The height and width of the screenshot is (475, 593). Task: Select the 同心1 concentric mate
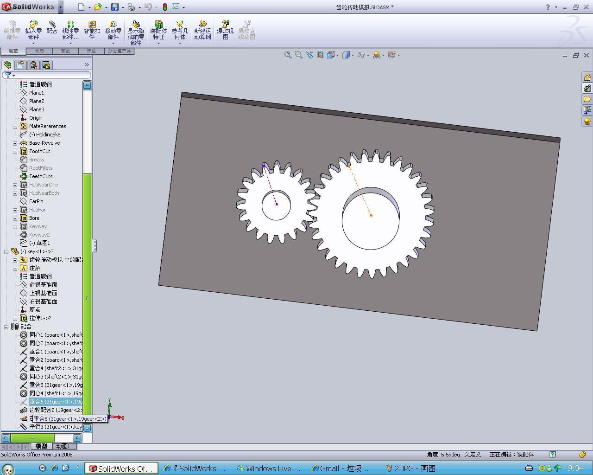click(x=51, y=335)
